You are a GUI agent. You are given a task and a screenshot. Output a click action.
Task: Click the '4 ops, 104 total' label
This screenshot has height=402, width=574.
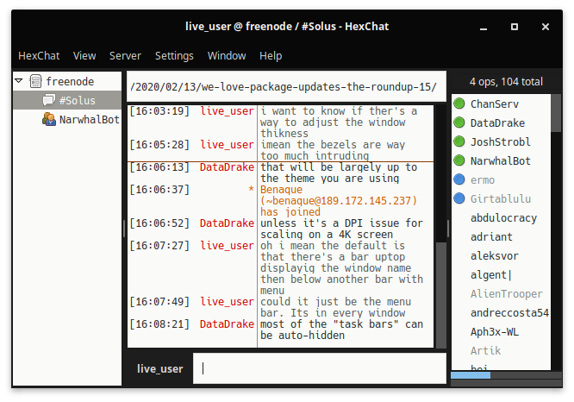(x=506, y=81)
